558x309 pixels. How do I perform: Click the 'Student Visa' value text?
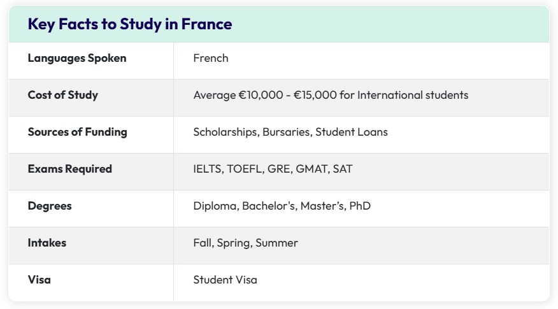click(225, 280)
